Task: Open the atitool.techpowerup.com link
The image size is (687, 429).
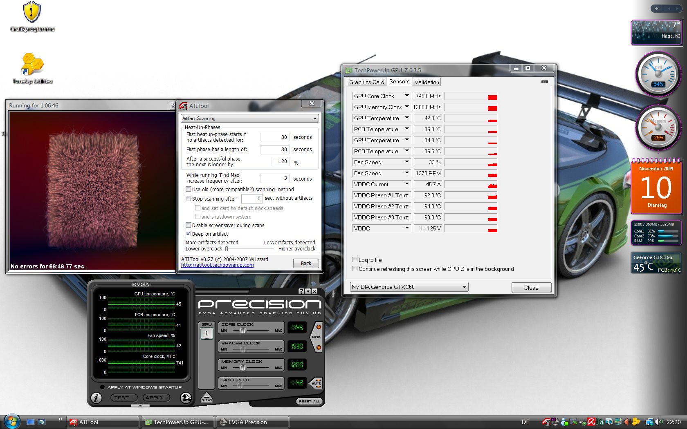Action: point(217,265)
